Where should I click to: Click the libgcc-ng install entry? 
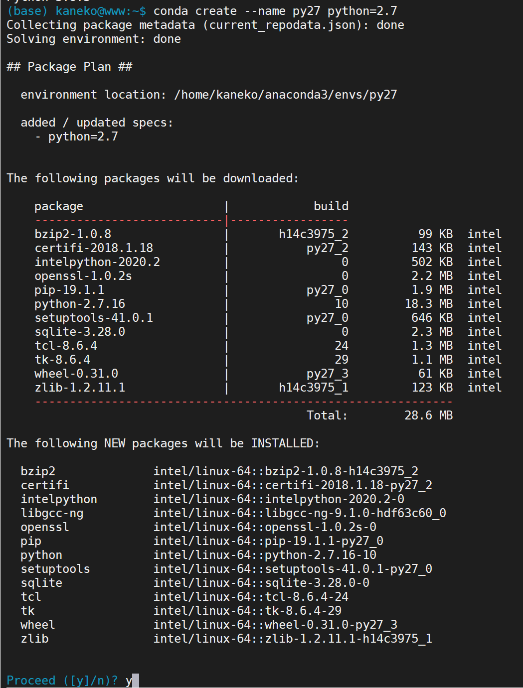click(233, 513)
